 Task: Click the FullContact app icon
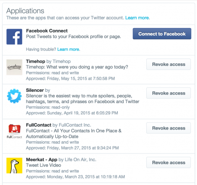pos(14,131)
